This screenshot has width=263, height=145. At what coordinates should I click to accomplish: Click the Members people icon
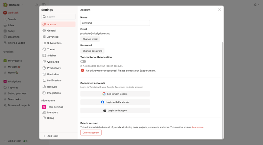[x=44, y=112]
